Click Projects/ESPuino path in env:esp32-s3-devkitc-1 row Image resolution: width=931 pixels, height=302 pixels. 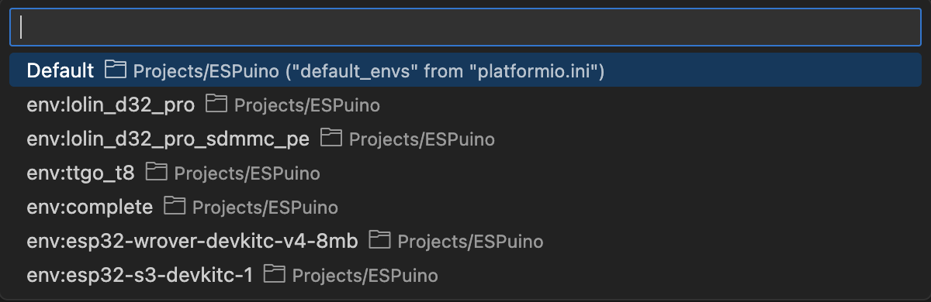point(365,276)
